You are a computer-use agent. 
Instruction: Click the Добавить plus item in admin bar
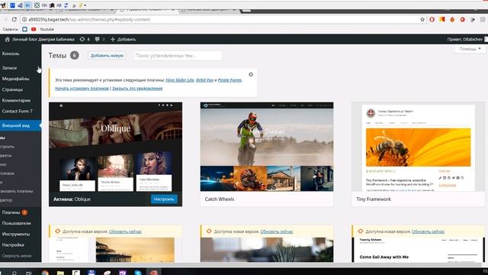[x=124, y=39]
